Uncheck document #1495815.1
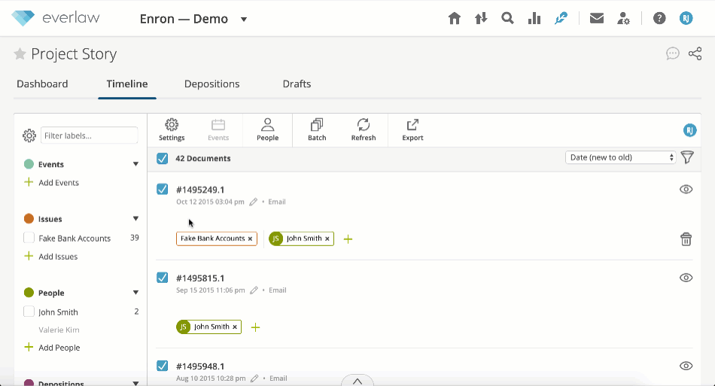Viewport: 715px width, 386px height. [x=162, y=277]
